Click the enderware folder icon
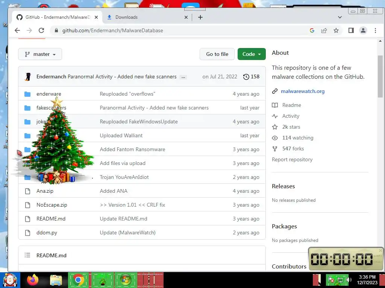Image resolution: width=385 pixels, height=288 pixels. (x=27, y=94)
